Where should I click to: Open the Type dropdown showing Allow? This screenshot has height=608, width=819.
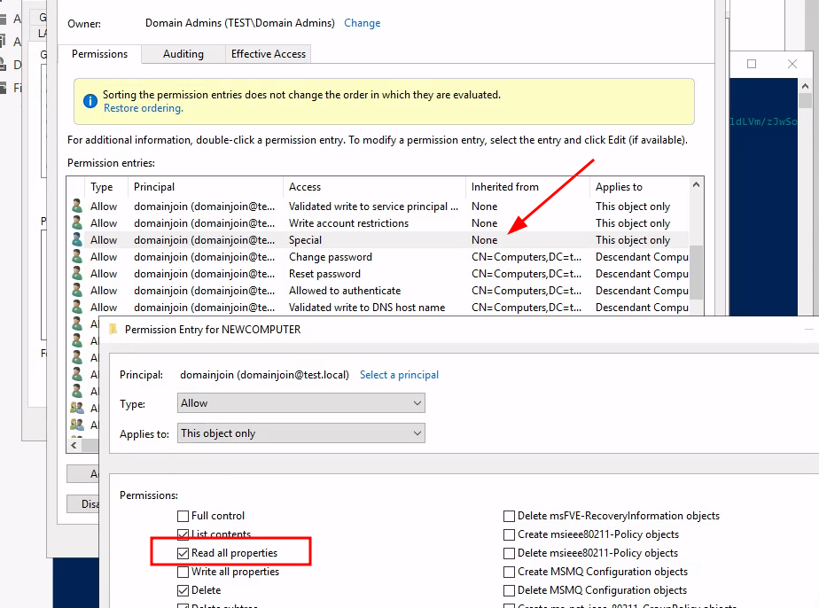pos(300,403)
